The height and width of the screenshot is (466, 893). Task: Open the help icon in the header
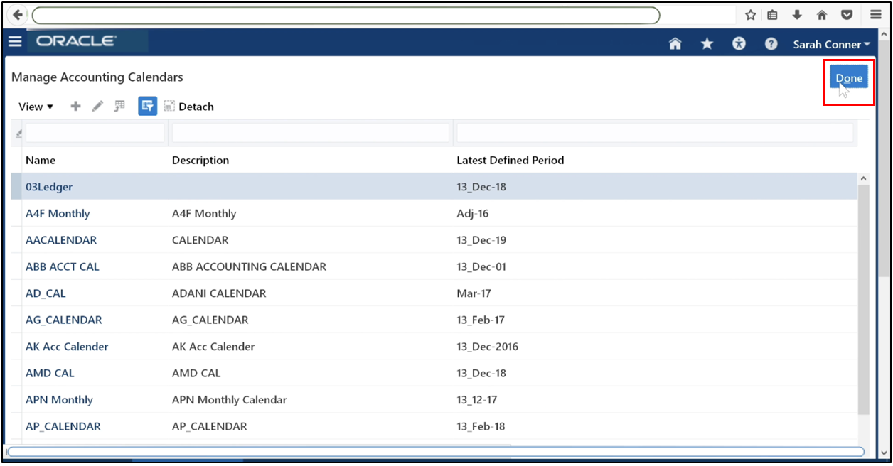771,43
